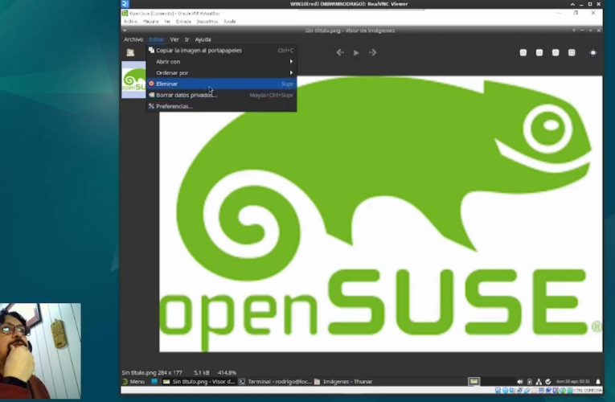Click the update checkmark icon in guest tray
Viewport: 615px width, 402px height.
click(x=548, y=382)
